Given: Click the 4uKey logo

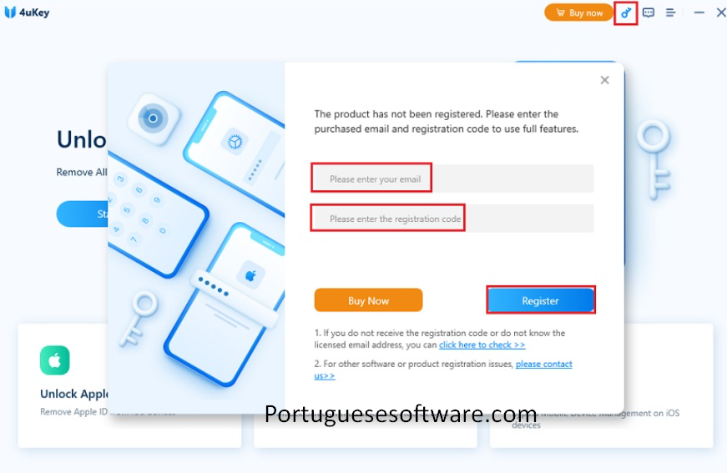Looking at the screenshot, I should pos(27,13).
